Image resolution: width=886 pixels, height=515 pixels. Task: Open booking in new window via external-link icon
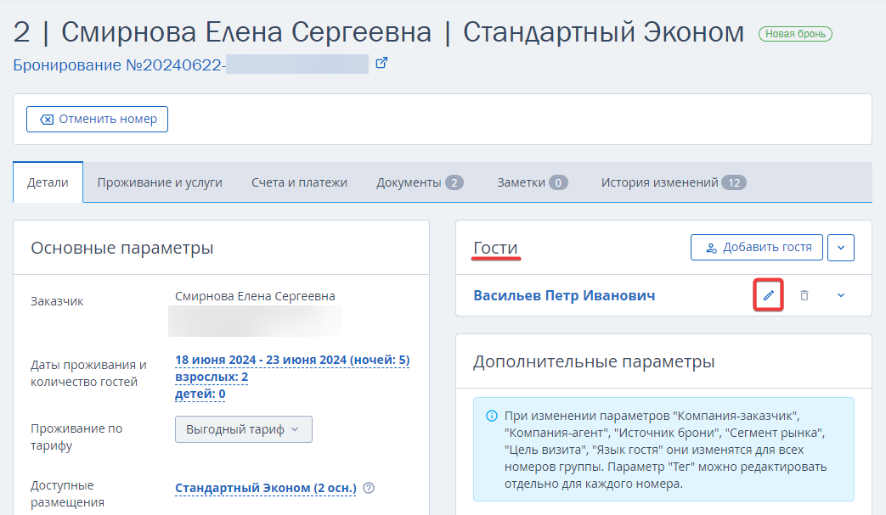pyautogui.click(x=381, y=63)
